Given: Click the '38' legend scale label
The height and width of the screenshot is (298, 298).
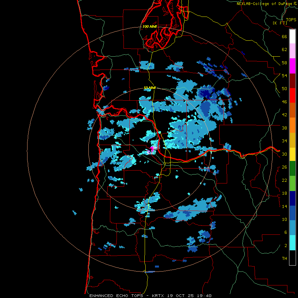Looking at the screenshot, I should [x=284, y=128].
